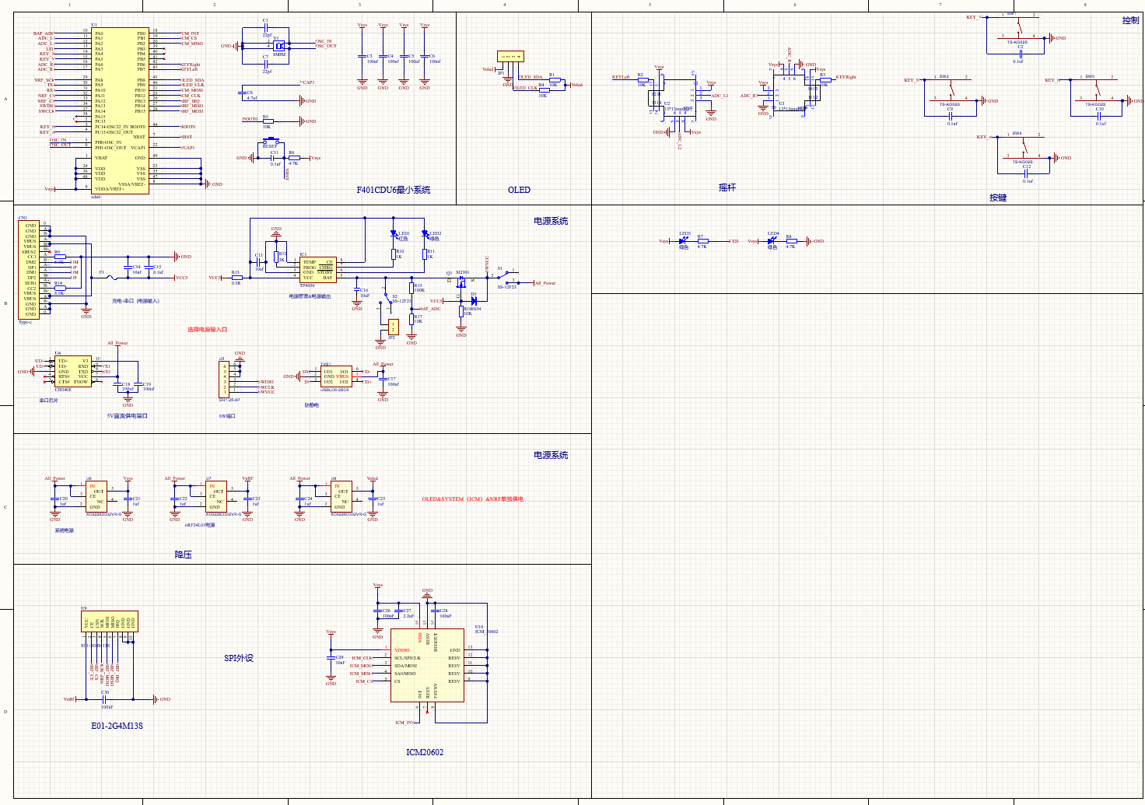Click the 摇杆 section title
The width and height of the screenshot is (1145, 805).
click(x=727, y=187)
